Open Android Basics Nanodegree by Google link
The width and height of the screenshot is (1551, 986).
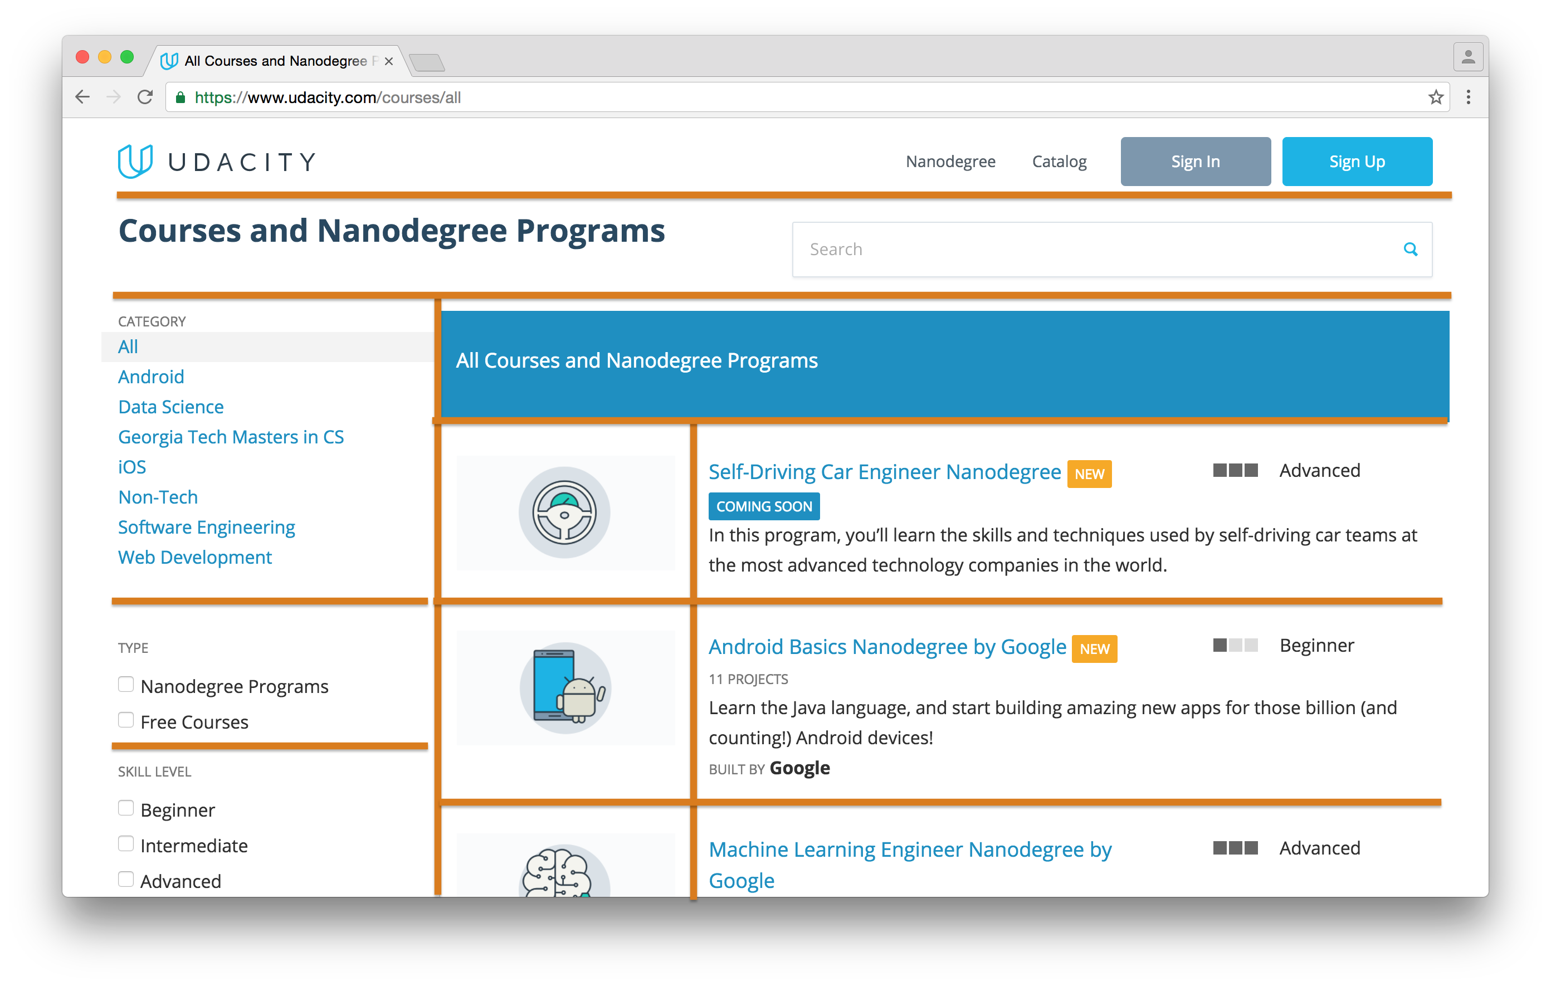[x=887, y=647]
